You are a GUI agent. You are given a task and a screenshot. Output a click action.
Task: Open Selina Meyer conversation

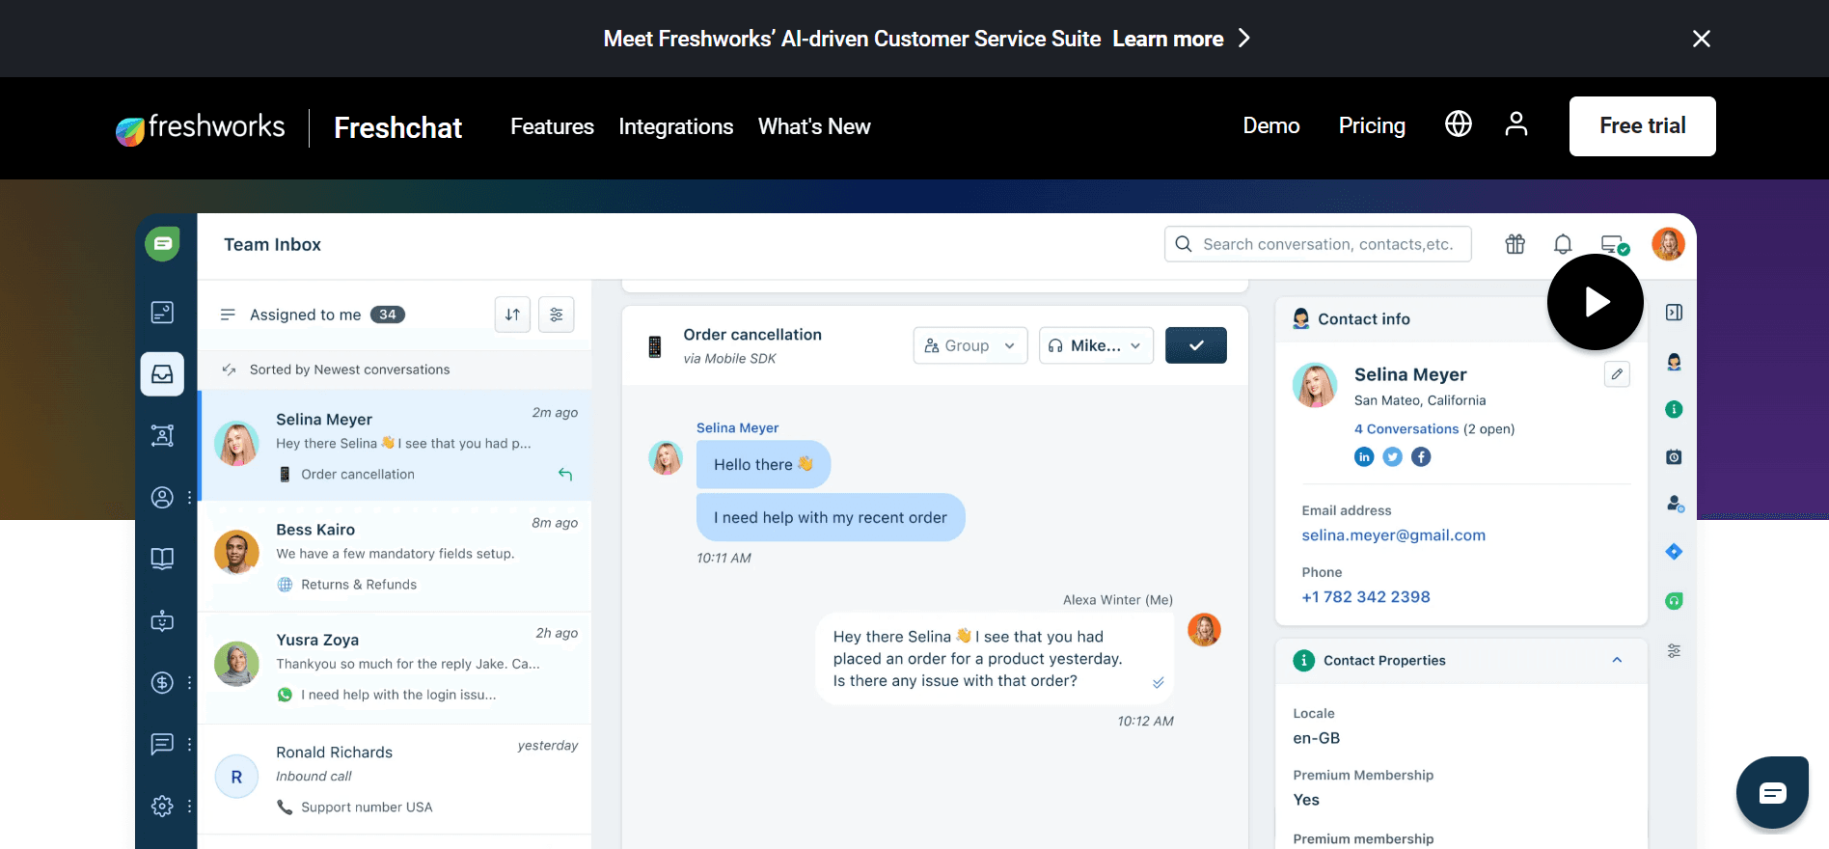(395, 445)
